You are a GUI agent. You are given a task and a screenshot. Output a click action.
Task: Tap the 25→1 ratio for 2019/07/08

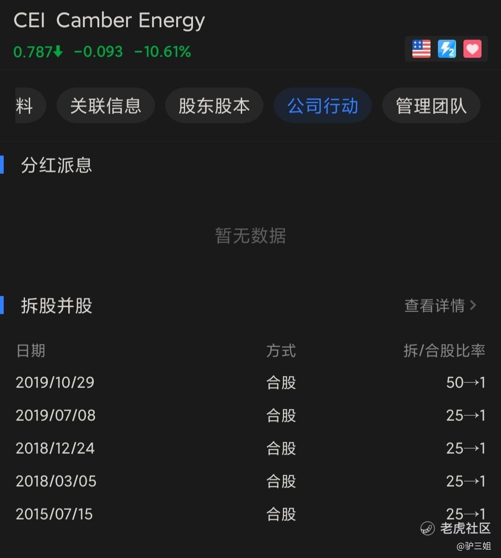click(466, 415)
